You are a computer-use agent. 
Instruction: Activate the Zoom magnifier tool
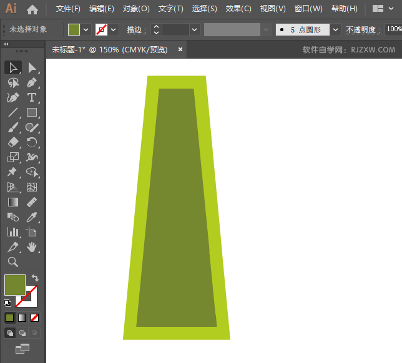pos(12,262)
